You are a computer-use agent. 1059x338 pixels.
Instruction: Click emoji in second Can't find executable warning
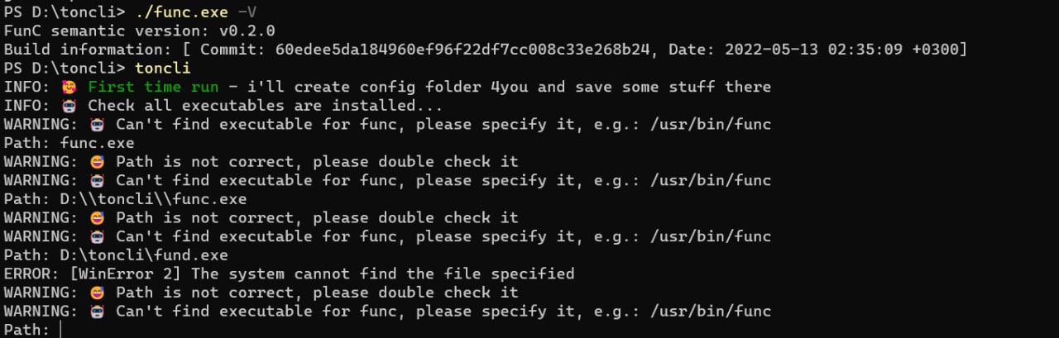[x=96, y=180]
